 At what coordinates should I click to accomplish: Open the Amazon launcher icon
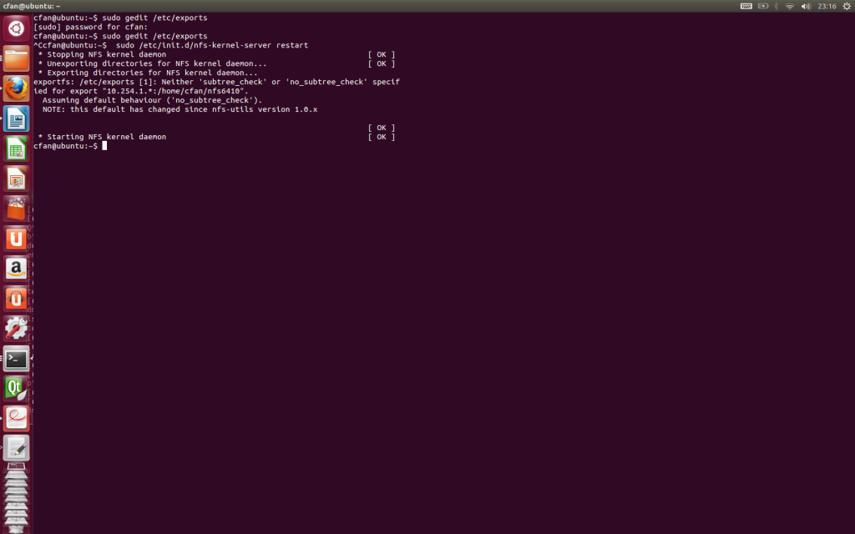(x=17, y=269)
